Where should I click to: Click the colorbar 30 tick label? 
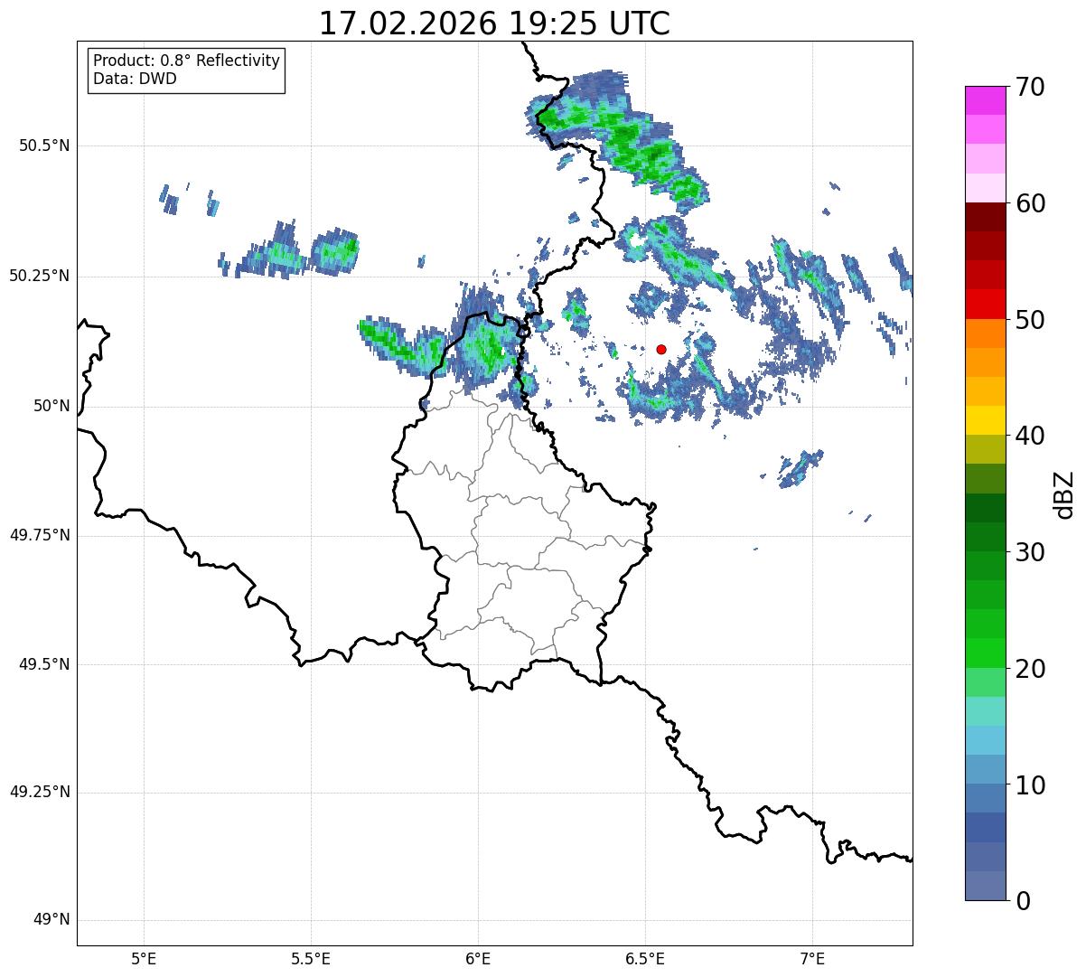(x=1029, y=552)
